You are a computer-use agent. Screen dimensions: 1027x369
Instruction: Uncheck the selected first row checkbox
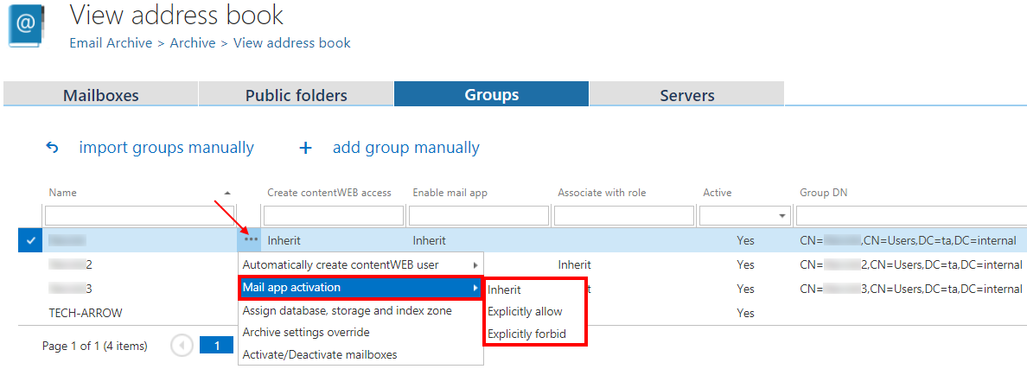tap(30, 241)
